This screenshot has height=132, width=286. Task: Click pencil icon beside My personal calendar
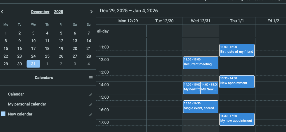91,104
